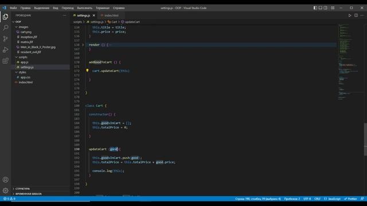This screenshot has height=206, width=367.
Task: Open the Выполнить menu
Action: click(85, 8)
